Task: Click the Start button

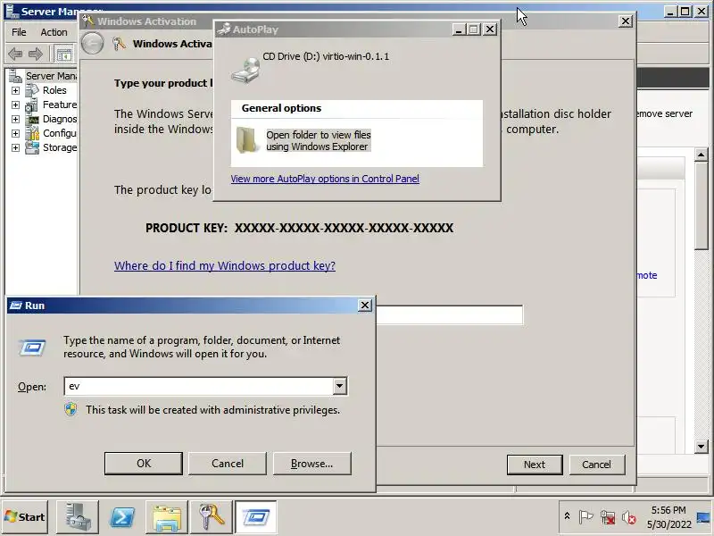Action: [25, 517]
